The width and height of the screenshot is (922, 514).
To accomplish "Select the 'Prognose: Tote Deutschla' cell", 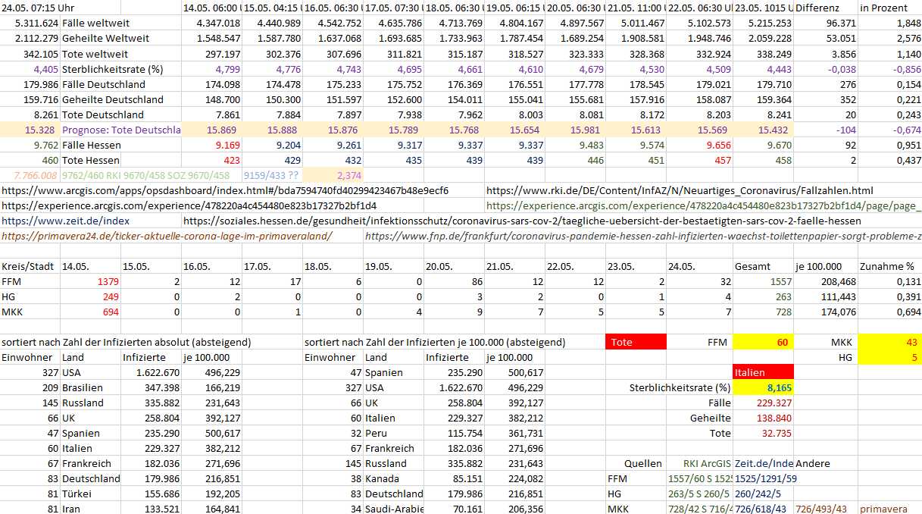I will (121, 130).
